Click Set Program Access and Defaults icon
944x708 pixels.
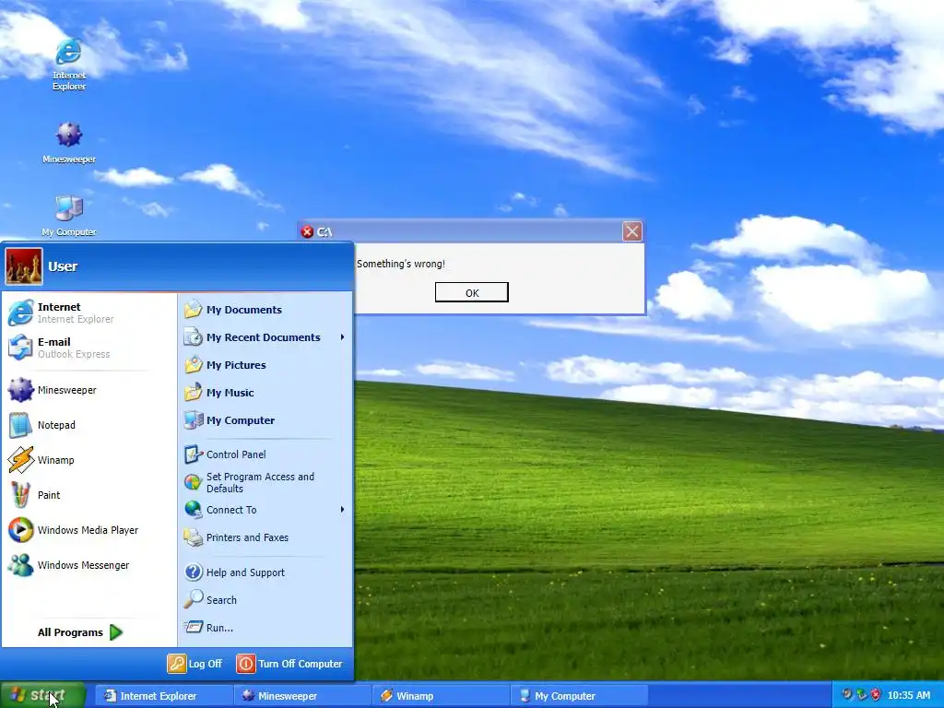[193, 482]
